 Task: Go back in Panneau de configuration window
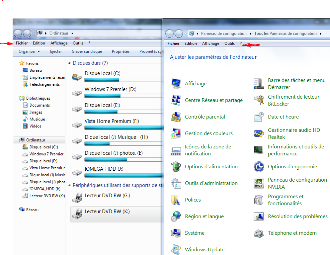169,34
